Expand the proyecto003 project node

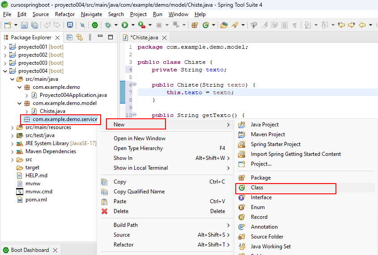point(5,63)
